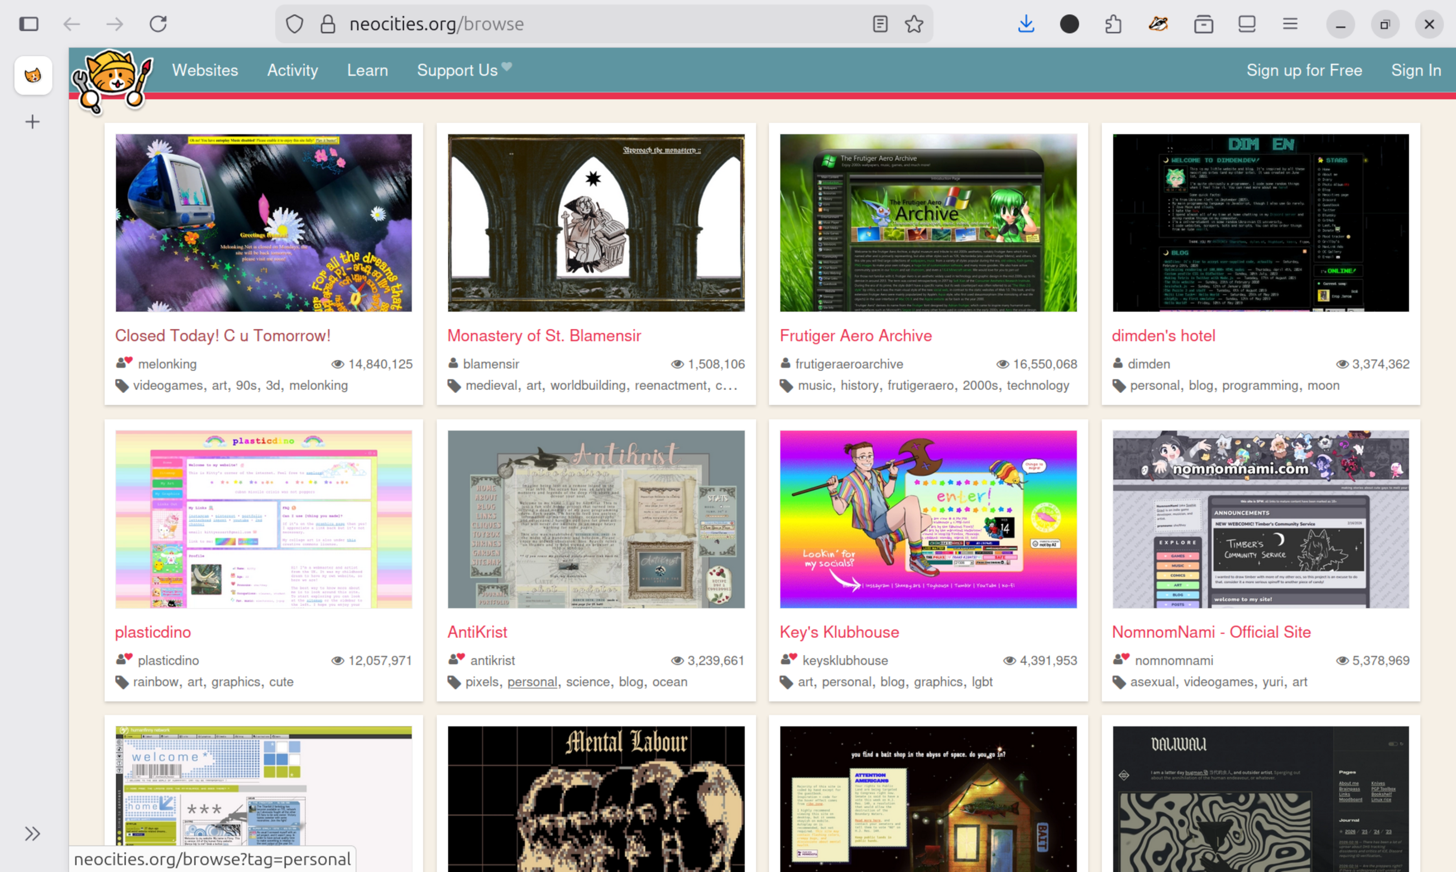Click the AntiKrist site thumbnail
The width and height of the screenshot is (1456, 872).
point(596,519)
